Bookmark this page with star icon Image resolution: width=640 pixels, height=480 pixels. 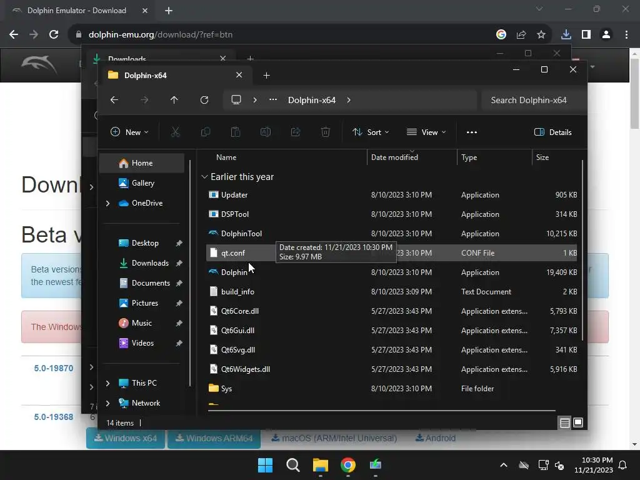[541, 35]
